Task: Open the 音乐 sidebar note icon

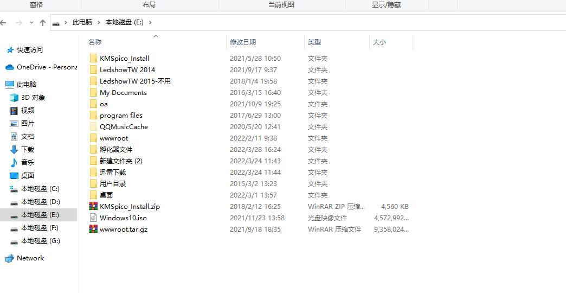Action: pyautogui.click(x=14, y=163)
